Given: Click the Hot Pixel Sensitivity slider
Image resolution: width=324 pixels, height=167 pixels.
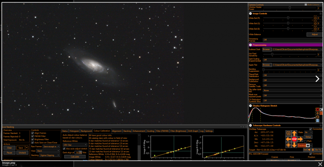Looking at the screenshot, I should point(290,54).
